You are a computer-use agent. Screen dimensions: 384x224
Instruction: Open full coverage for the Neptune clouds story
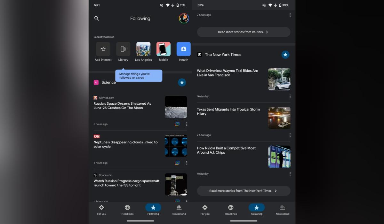[x=178, y=163]
